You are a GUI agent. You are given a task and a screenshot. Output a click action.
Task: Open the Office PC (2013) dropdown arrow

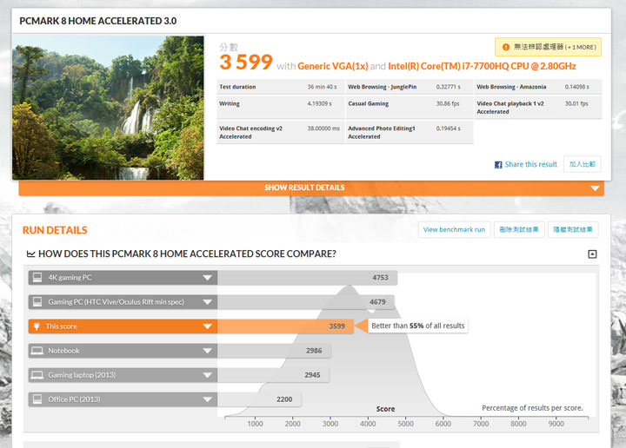point(207,399)
